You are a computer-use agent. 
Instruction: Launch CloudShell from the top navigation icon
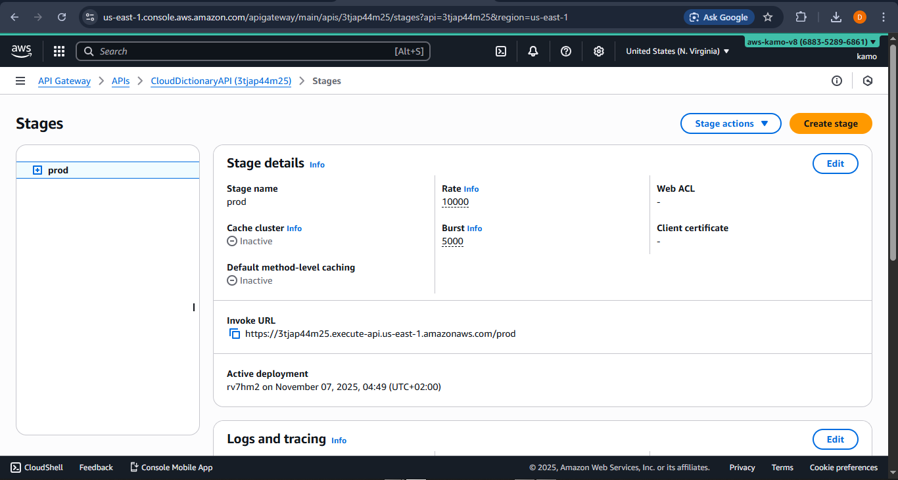(501, 51)
